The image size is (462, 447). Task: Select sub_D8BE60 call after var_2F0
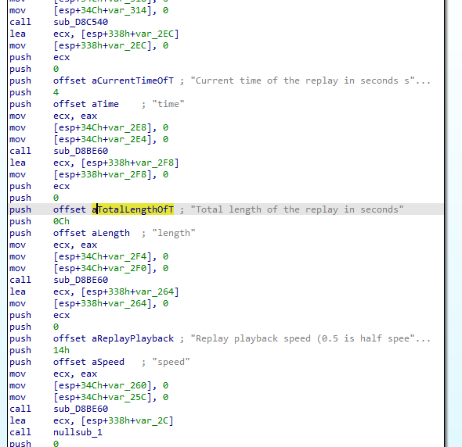point(81,280)
